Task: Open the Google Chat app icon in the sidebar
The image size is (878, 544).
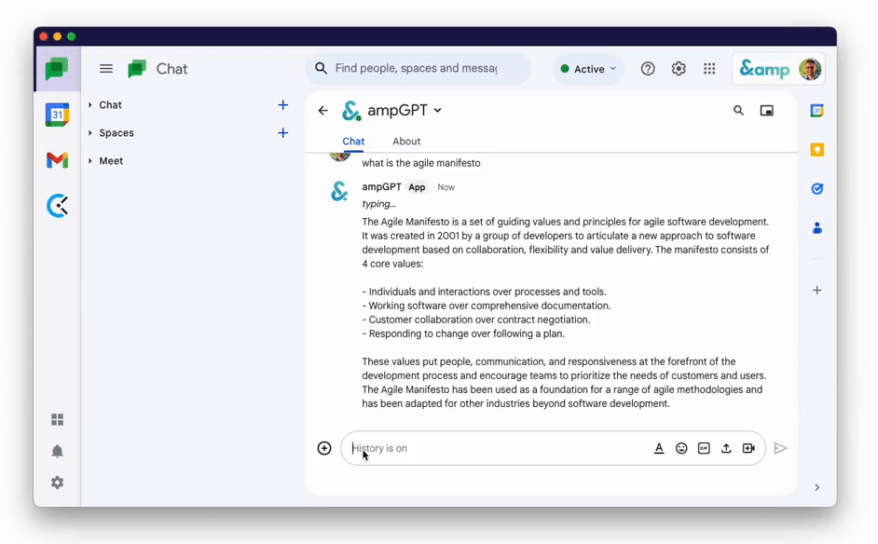Action: [57, 70]
